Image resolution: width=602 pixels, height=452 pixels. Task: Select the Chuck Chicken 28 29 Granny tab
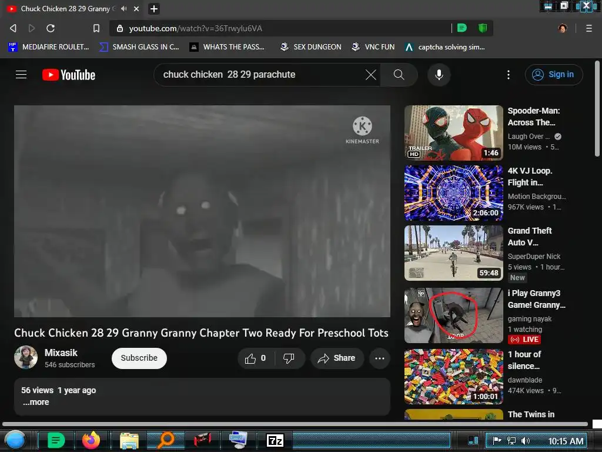point(65,8)
